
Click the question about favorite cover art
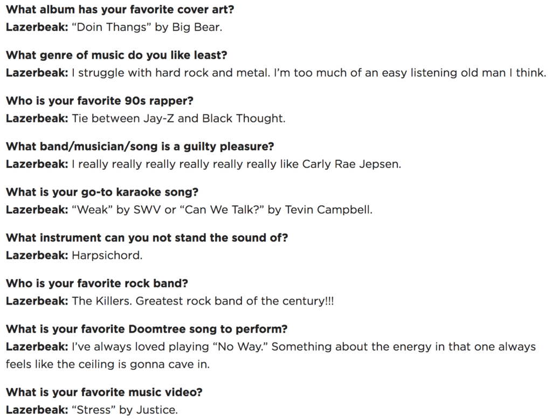(120, 10)
